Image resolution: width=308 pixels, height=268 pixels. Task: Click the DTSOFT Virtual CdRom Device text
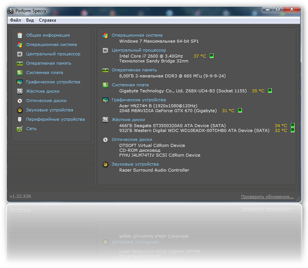(152, 146)
